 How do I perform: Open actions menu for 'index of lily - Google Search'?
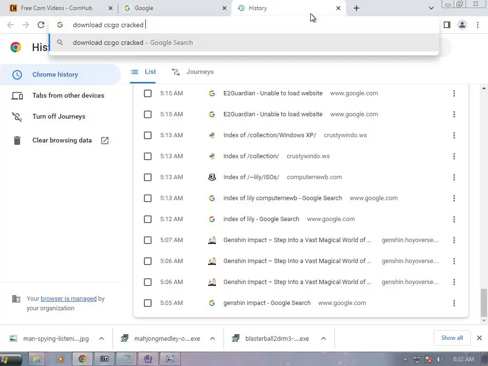(x=454, y=219)
